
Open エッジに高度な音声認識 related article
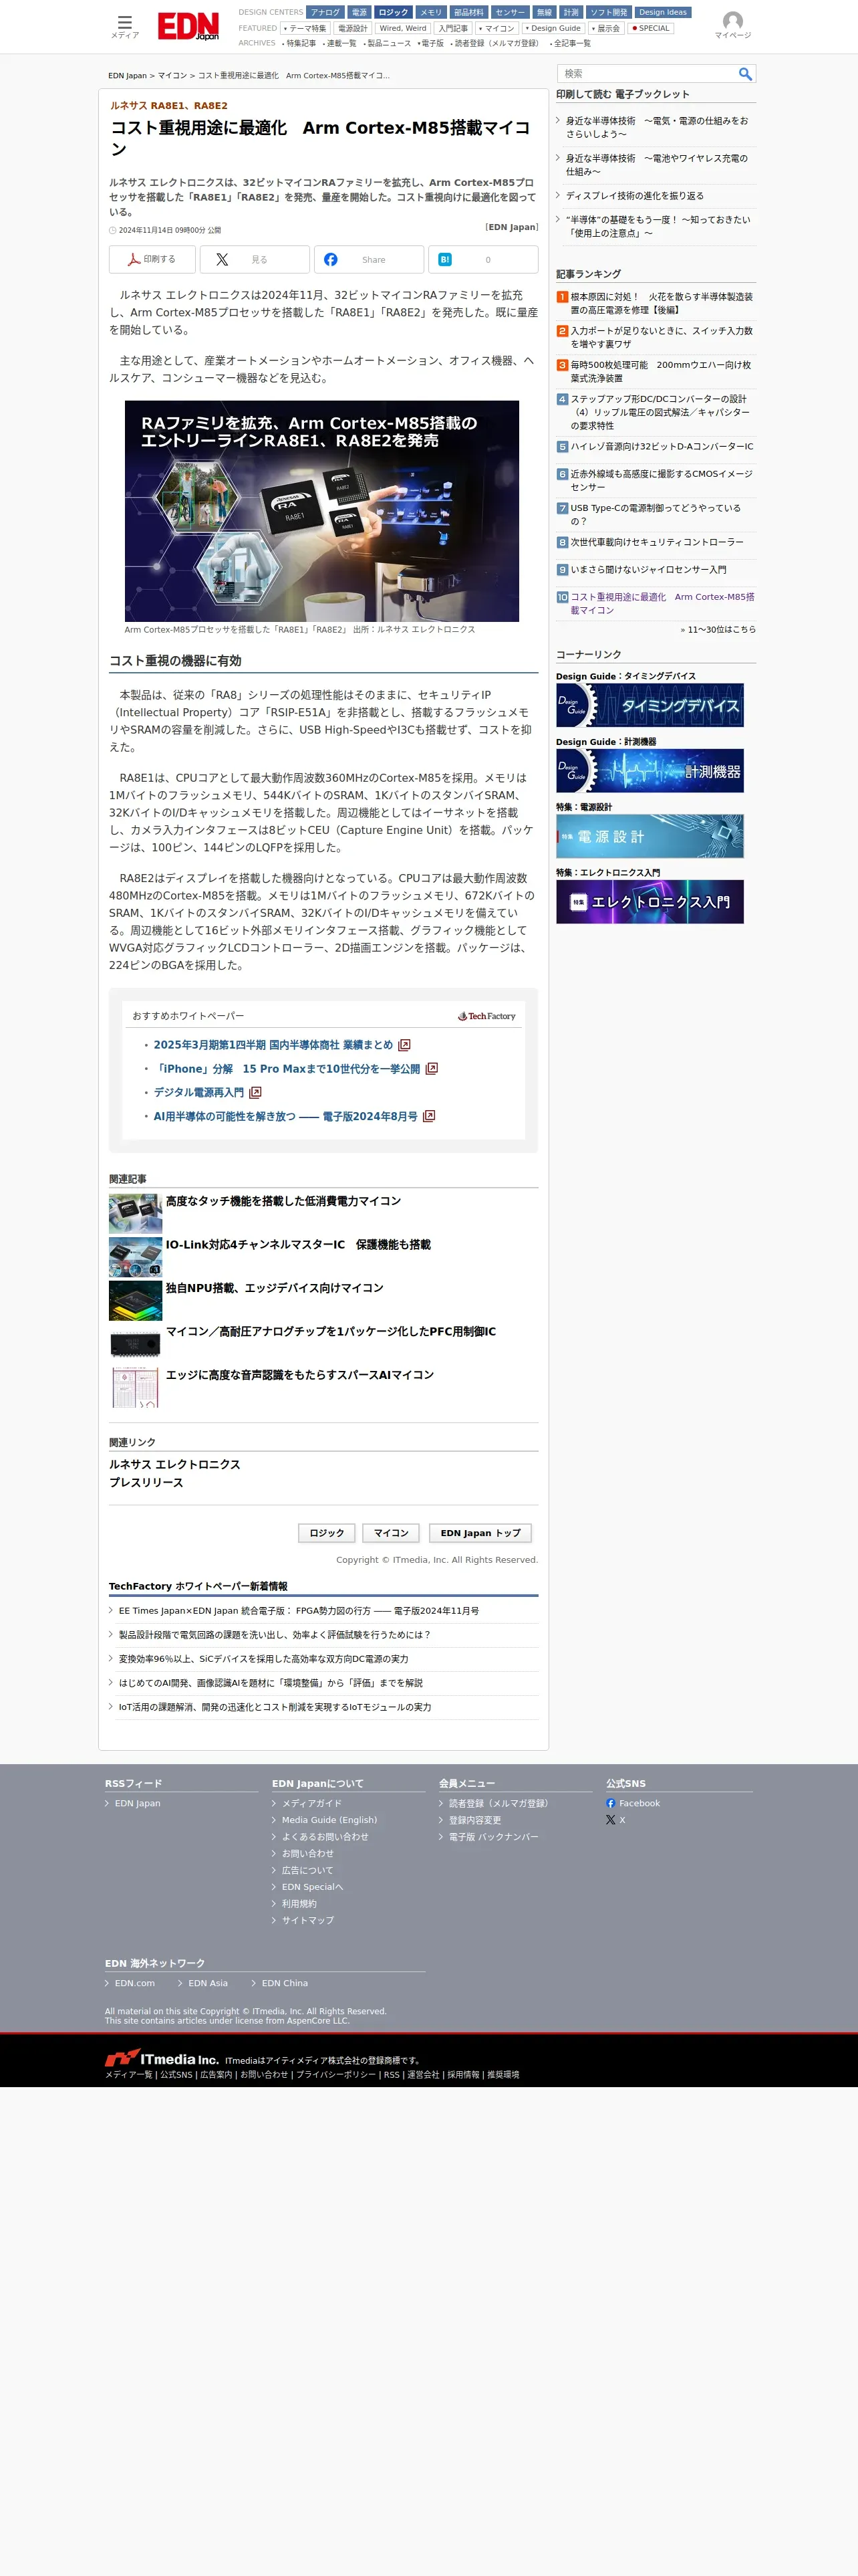[x=299, y=1375]
